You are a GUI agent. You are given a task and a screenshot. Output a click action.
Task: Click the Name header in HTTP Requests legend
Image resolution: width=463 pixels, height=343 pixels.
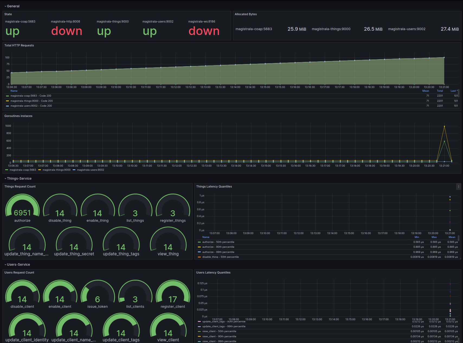(x=14, y=91)
